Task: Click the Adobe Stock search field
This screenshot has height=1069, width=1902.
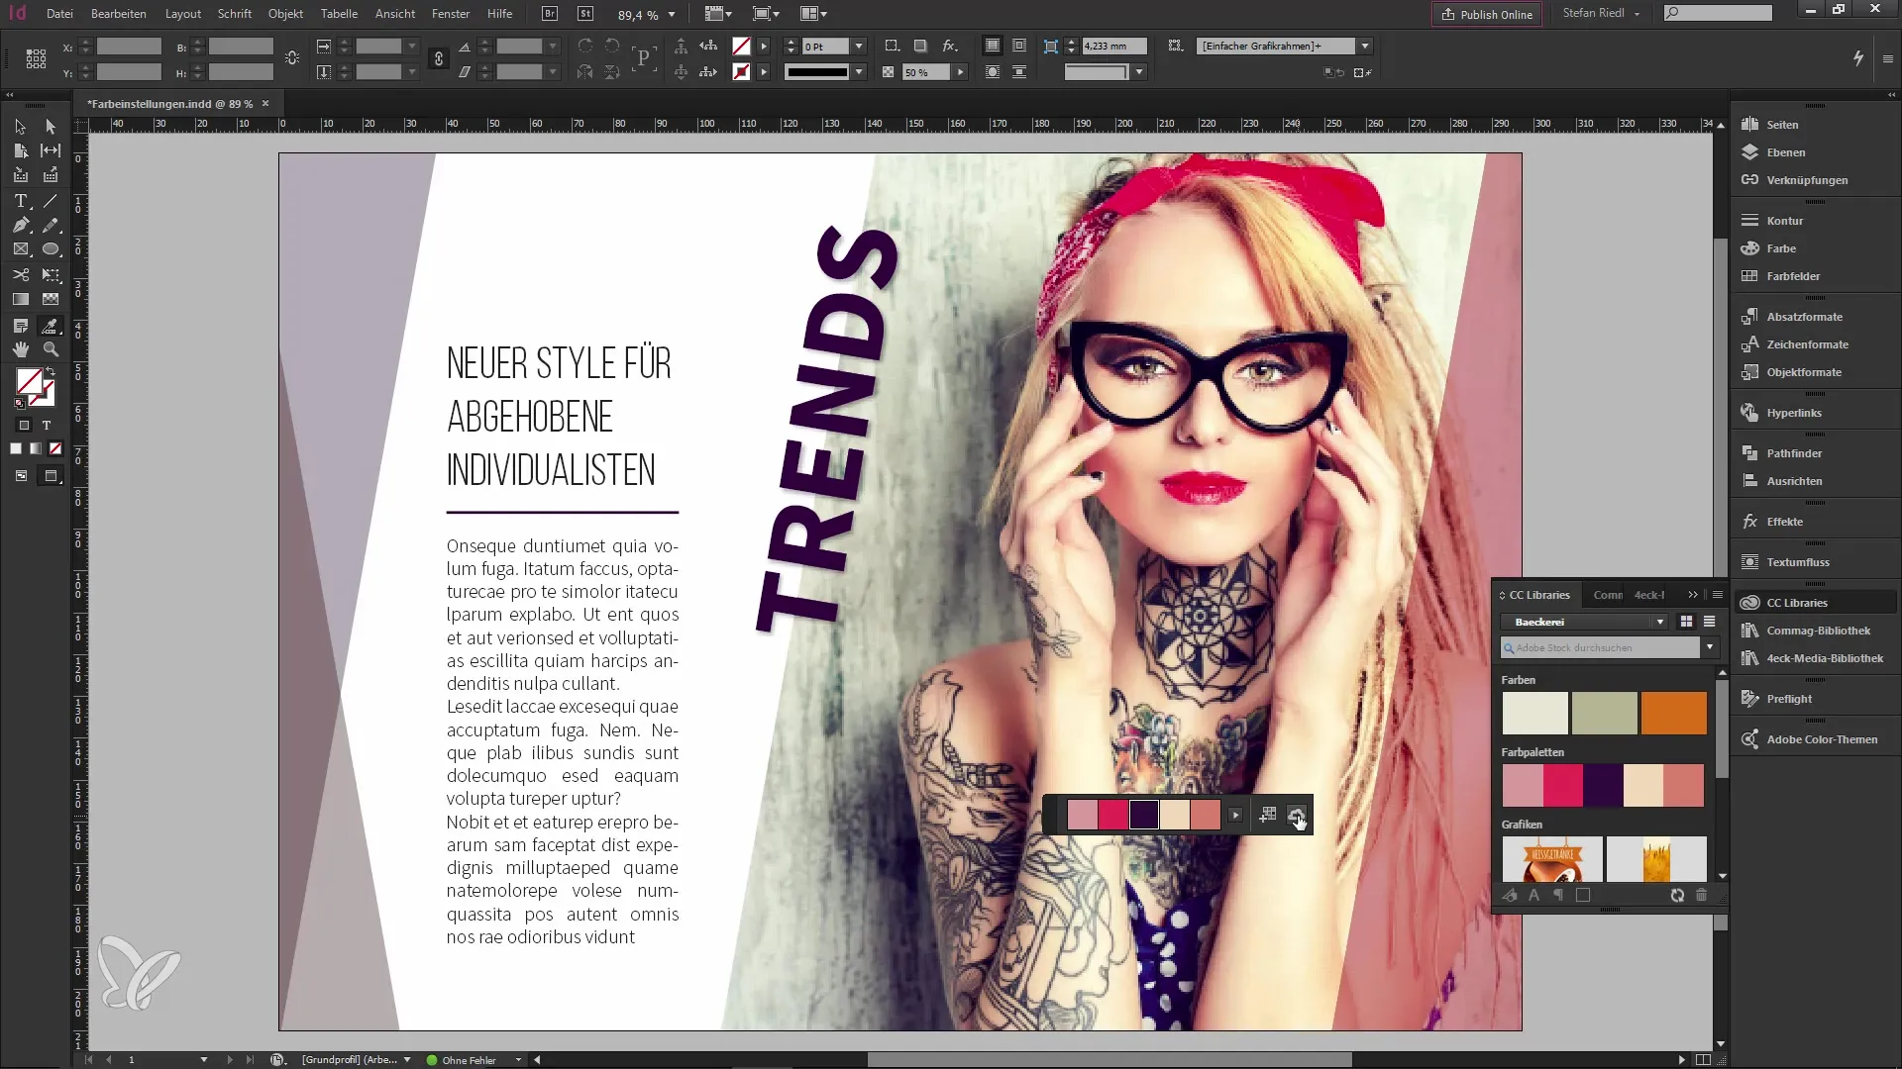Action: pos(1600,647)
